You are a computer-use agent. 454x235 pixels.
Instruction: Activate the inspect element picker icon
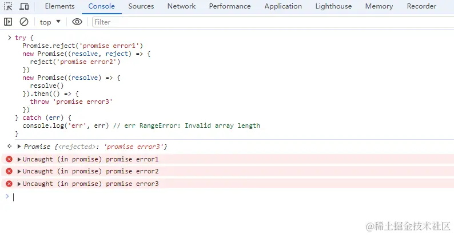click(8, 6)
